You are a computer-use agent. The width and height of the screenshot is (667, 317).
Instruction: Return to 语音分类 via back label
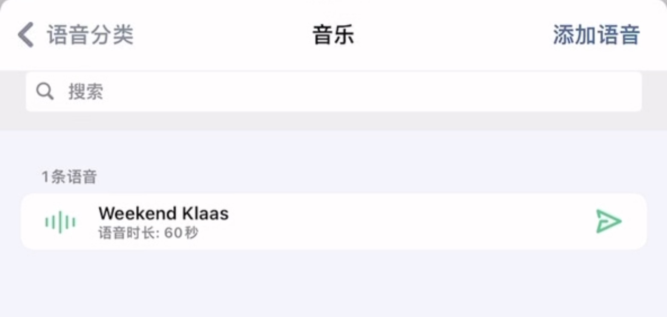click(x=90, y=35)
